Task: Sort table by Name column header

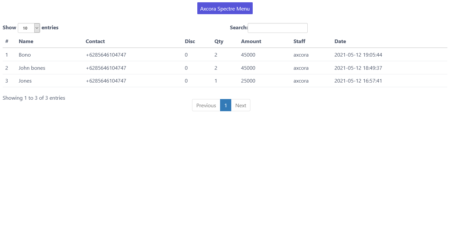Action: point(26,41)
